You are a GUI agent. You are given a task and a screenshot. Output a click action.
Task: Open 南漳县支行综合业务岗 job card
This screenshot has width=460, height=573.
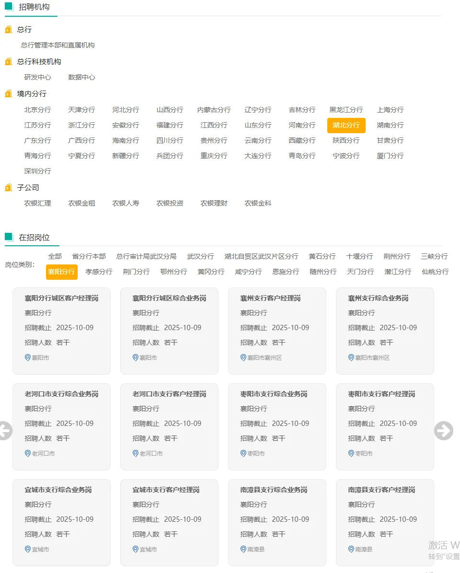(x=277, y=523)
